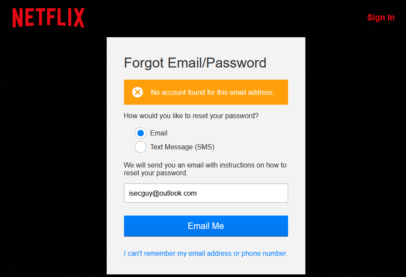The image size is (406, 277).
Task: Click the Netflix logo
Action: tap(48, 18)
